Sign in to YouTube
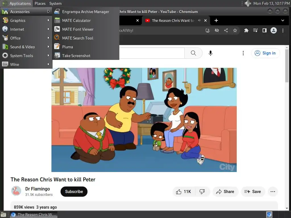The height and width of the screenshot is (218, 291). pos(265,53)
